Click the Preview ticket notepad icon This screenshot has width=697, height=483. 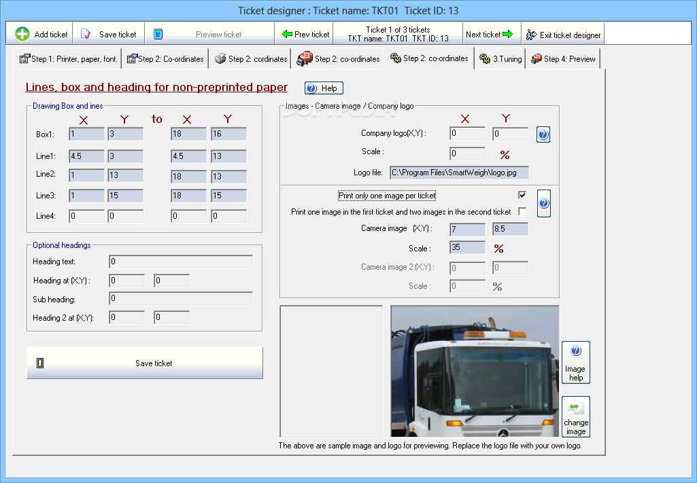click(158, 34)
